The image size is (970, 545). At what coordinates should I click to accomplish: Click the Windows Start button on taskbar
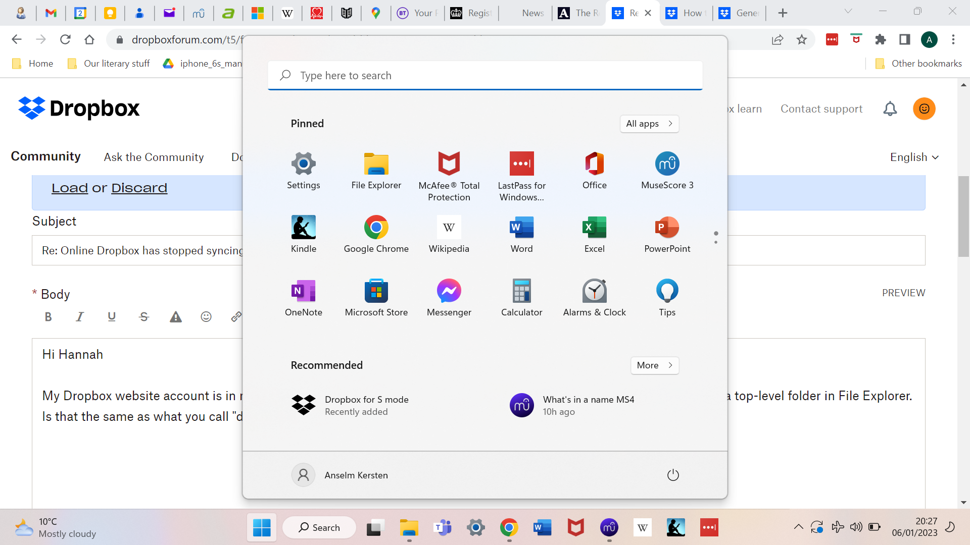click(x=262, y=528)
